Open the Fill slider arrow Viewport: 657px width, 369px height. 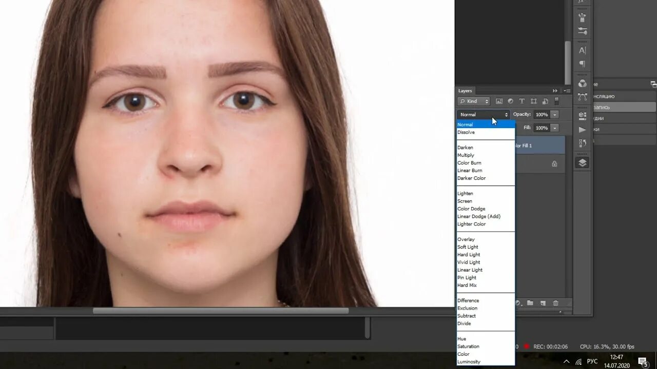coord(555,128)
